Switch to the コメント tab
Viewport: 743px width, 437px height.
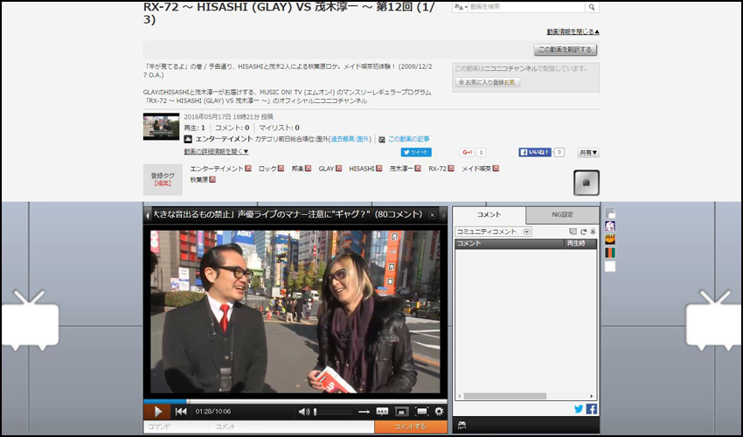coord(489,215)
